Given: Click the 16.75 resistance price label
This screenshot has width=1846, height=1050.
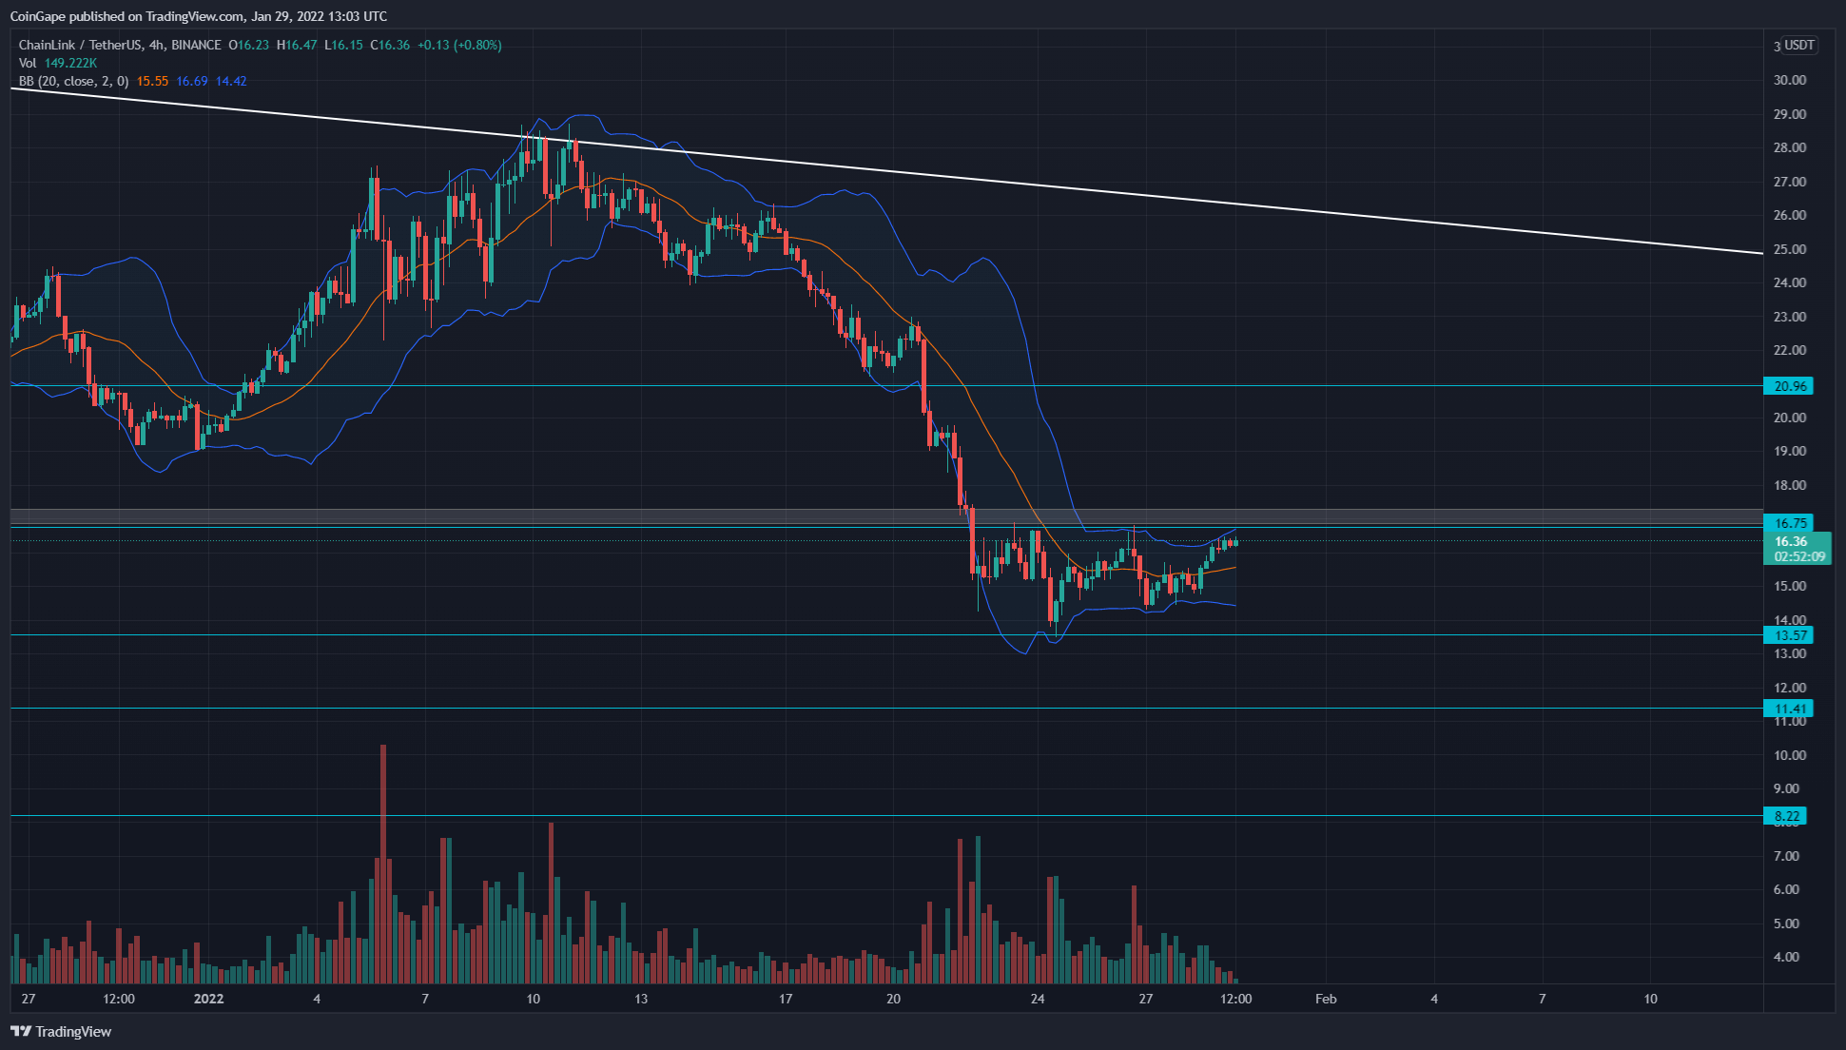Looking at the screenshot, I should click(1790, 523).
